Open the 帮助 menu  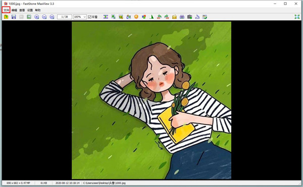tap(38, 10)
